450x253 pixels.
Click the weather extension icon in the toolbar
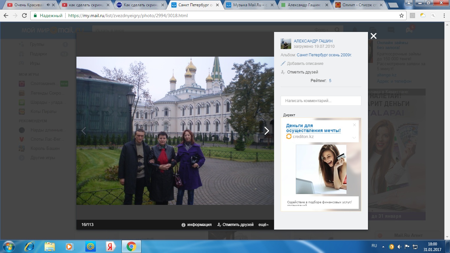point(423,15)
